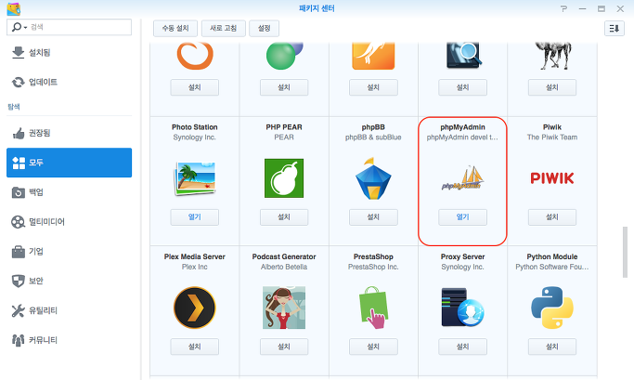Click the phpBB blue gem icon
The image size is (634, 380).
(x=373, y=178)
